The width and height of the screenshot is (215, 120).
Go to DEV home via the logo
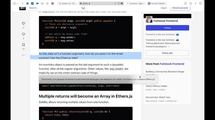pos(23,8)
